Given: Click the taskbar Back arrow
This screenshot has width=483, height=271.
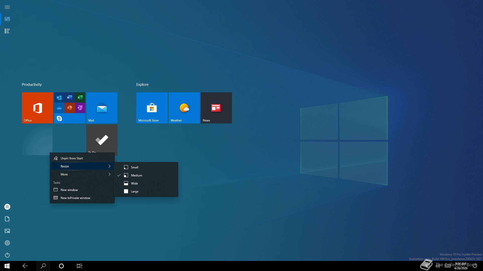Looking at the screenshot, I should click(x=25, y=266).
